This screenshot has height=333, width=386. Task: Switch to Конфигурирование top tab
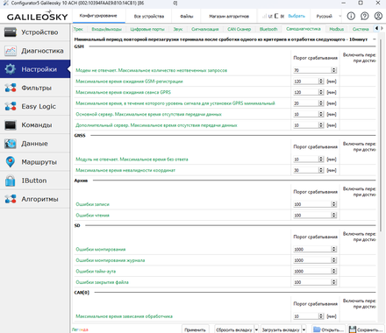pos(98,16)
